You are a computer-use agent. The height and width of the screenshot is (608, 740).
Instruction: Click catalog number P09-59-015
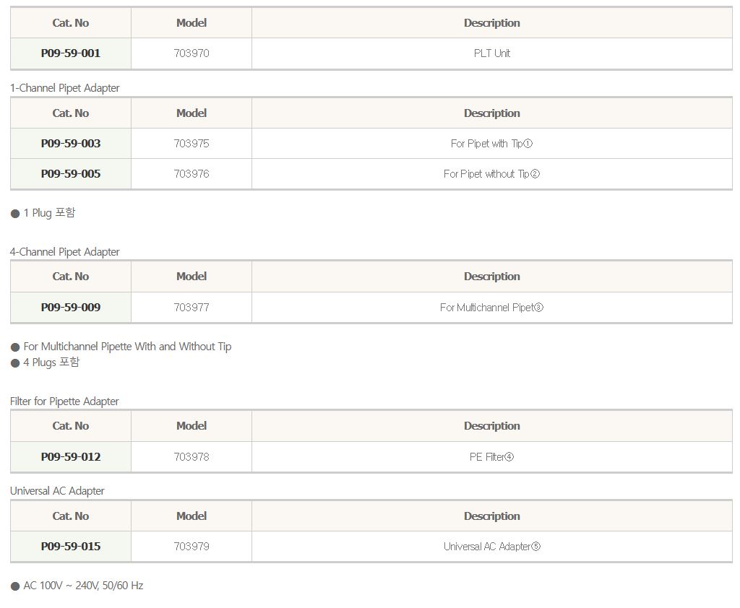[x=71, y=547]
